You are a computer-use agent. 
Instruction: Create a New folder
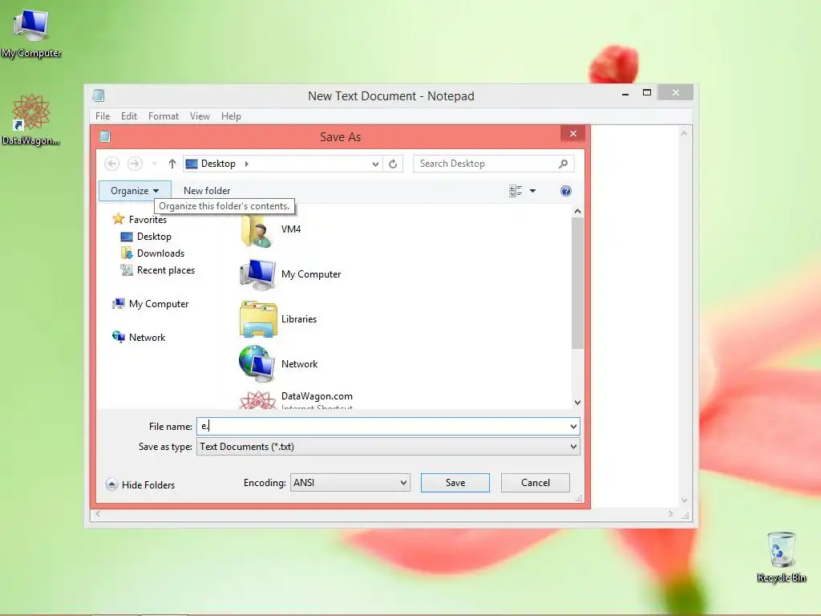207,191
